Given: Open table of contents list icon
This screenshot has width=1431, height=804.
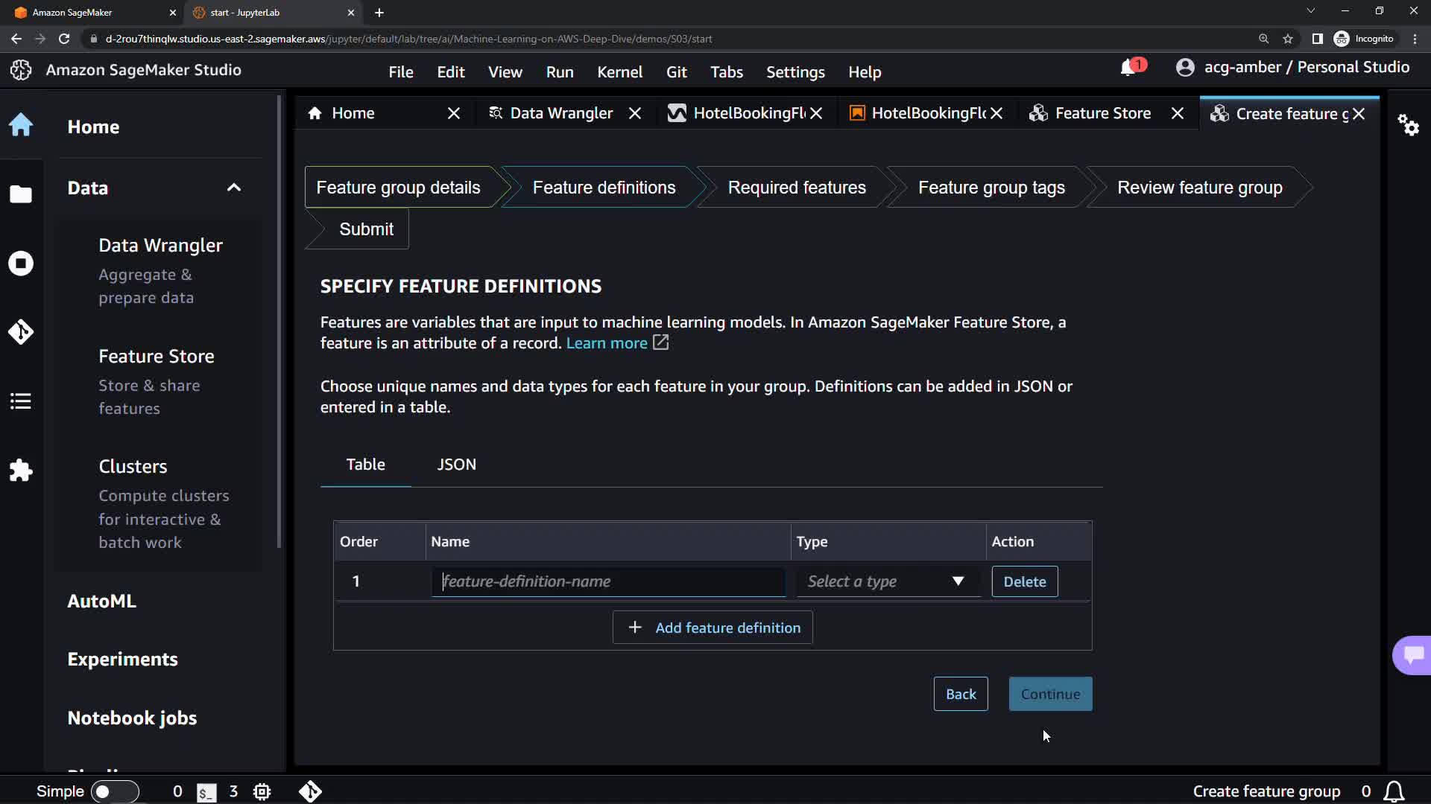Looking at the screenshot, I should pyautogui.click(x=21, y=401).
